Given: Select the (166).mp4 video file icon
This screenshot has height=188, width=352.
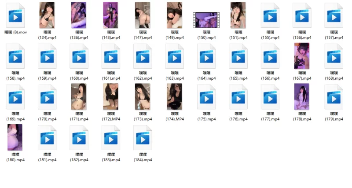Looking at the screenshot, I should pyautogui.click(x=270, y=56).
